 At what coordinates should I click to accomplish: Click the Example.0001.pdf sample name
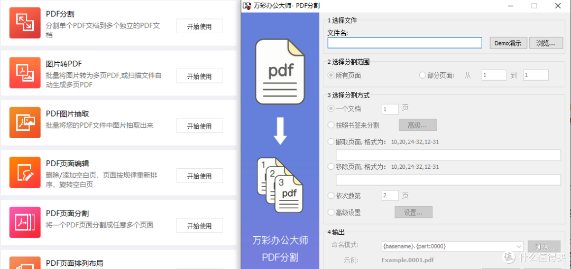pos(408,260)
